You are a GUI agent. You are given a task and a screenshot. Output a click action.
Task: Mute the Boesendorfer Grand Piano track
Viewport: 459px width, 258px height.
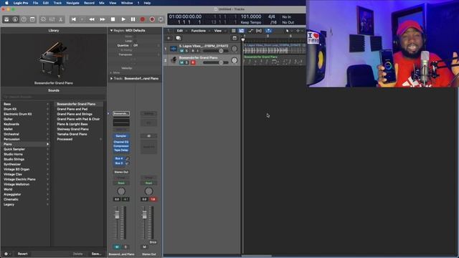pos(181,62)
